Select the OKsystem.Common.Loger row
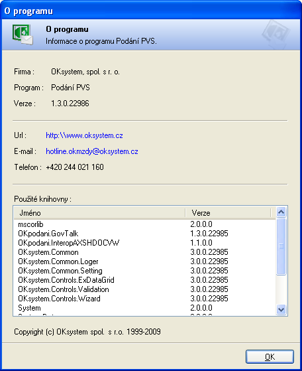This screenshot has height=371, width=302. pos(144,261)
